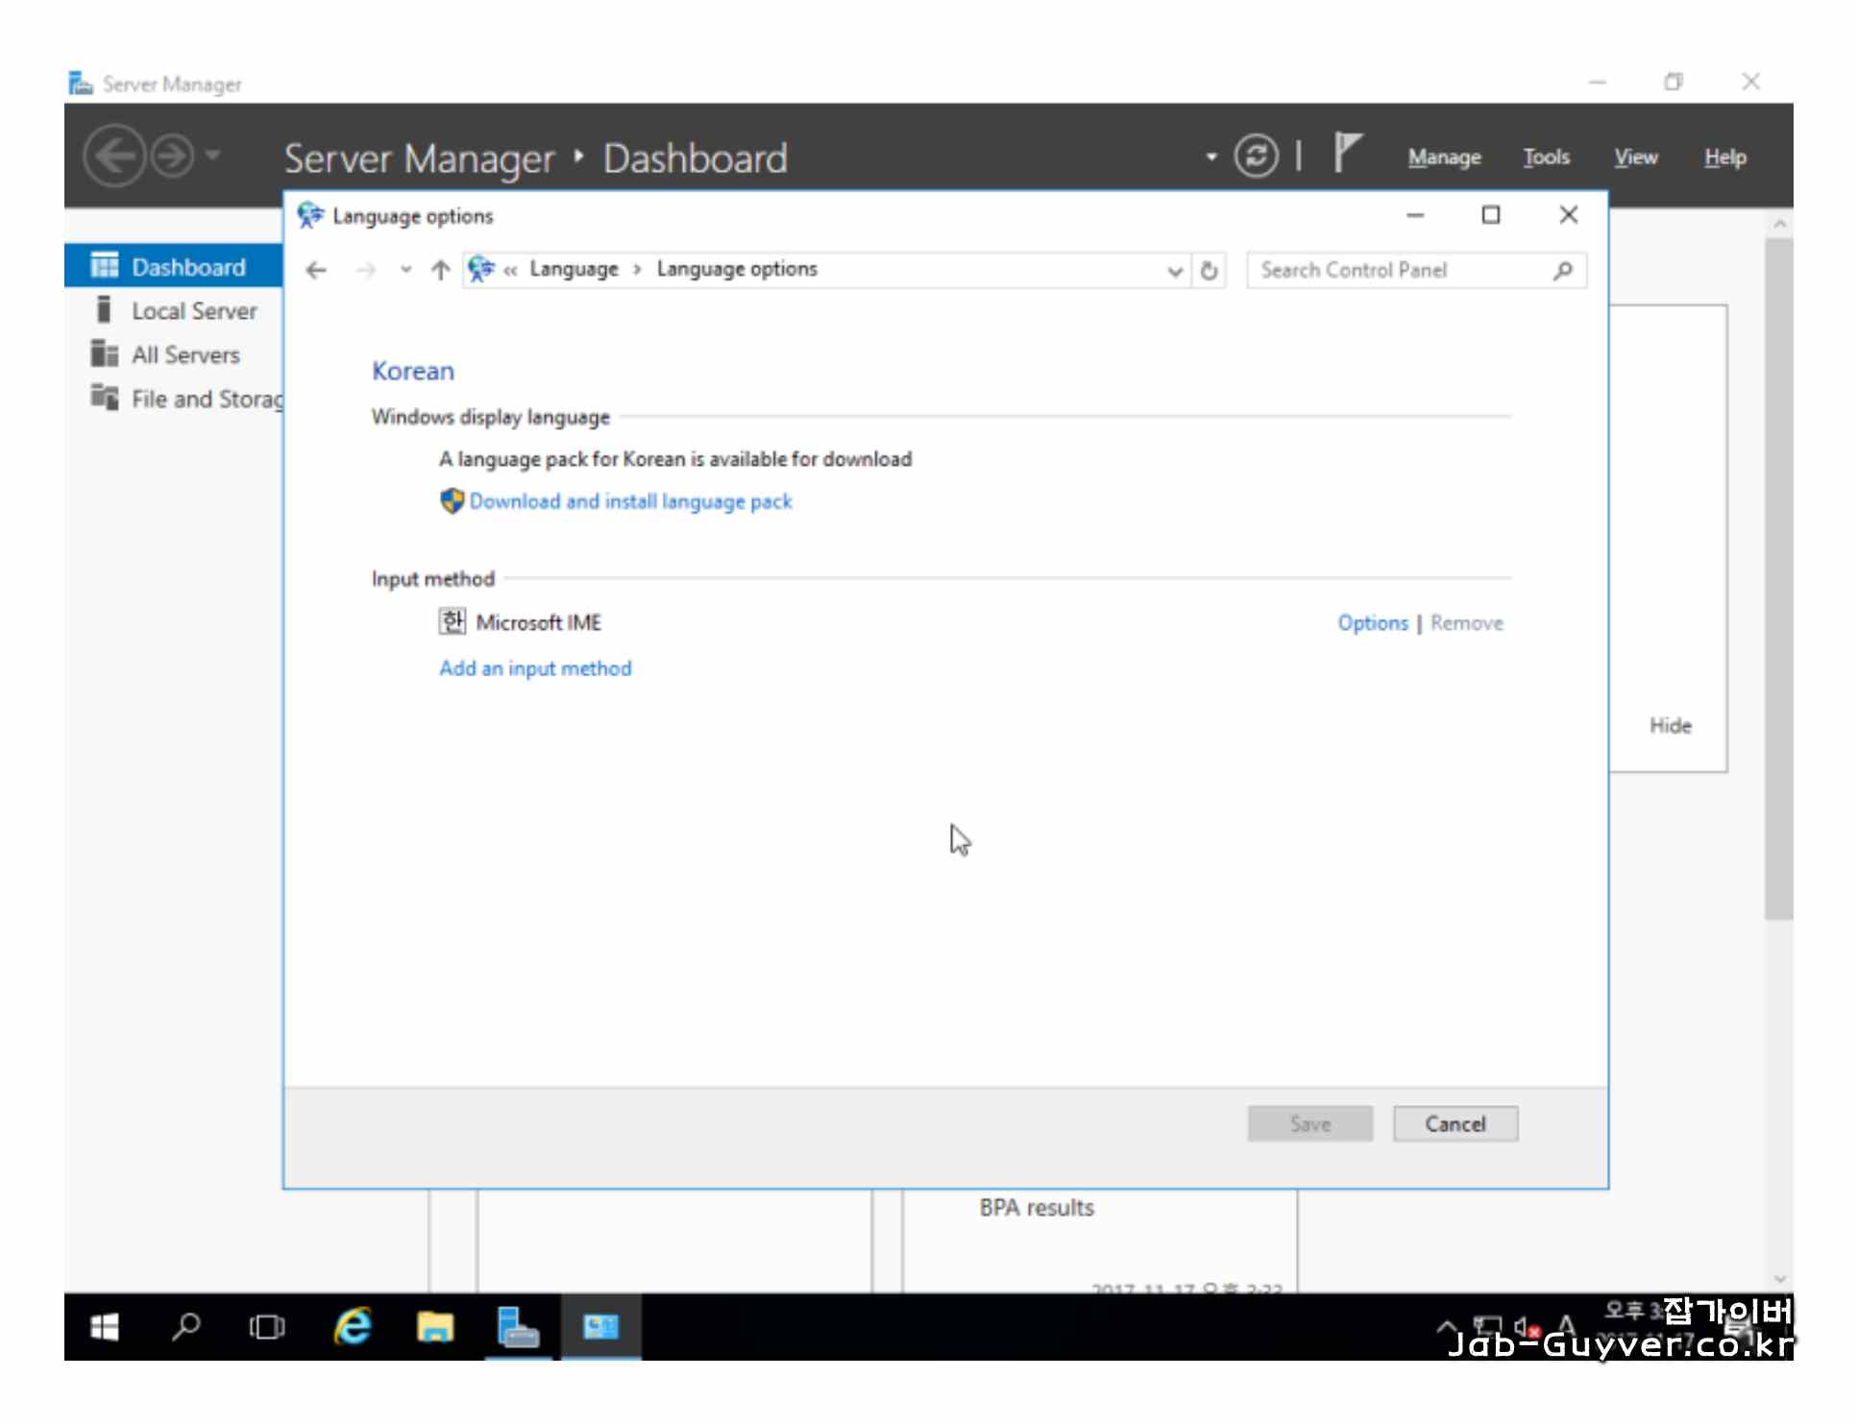This screenshot has height=1425, width=1858.
Task: Open Internet Explorer from the taskbar
Action: pos(353,1326)
